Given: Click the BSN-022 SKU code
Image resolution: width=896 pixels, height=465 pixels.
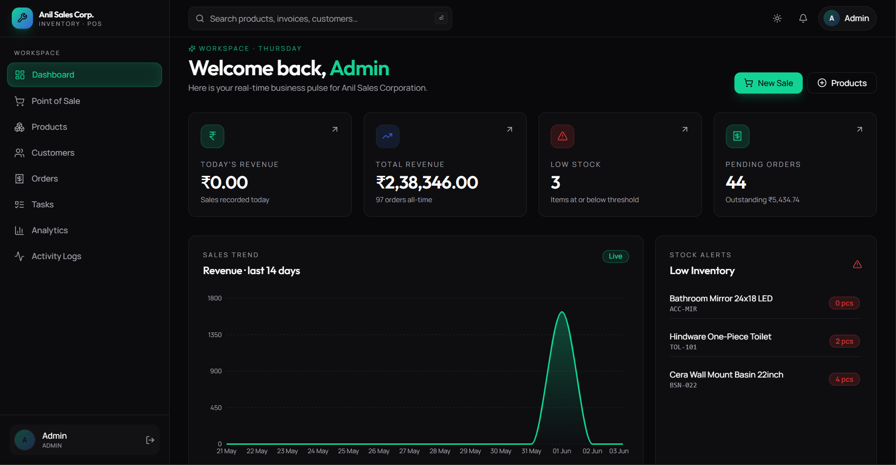Looking at the screenshot, I should 683,385.
